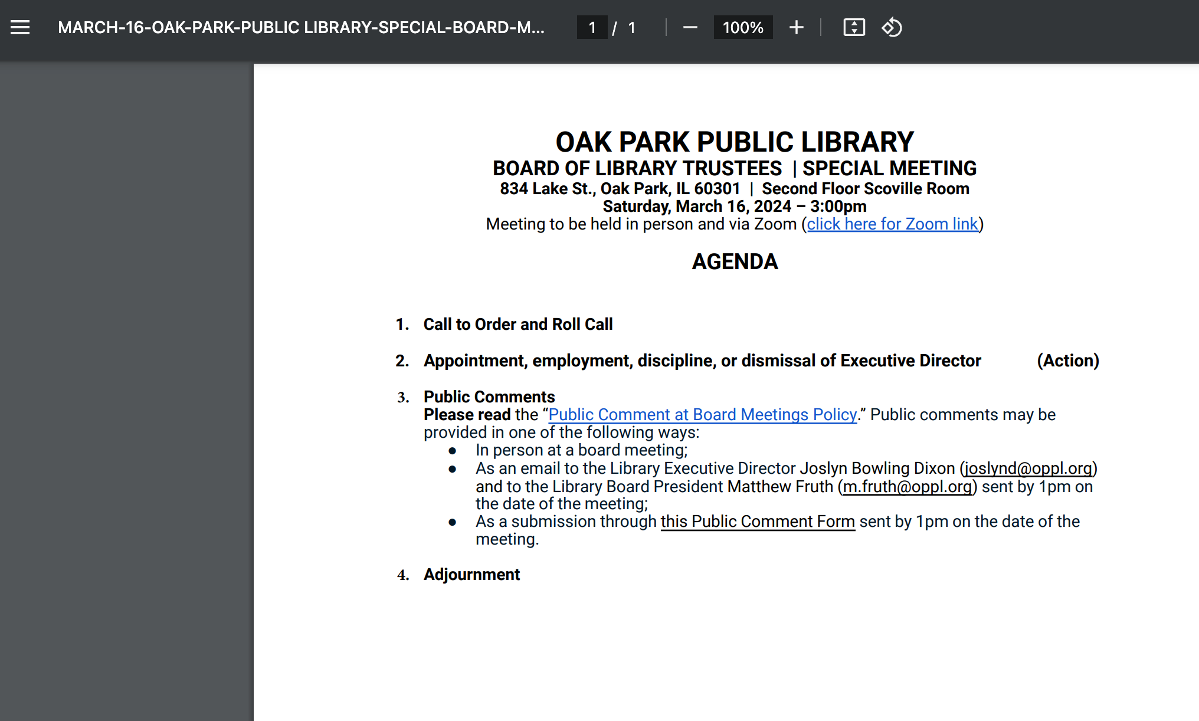Open the Zoom meeting link
This screenshot has height=721, width=1199.
892,224
